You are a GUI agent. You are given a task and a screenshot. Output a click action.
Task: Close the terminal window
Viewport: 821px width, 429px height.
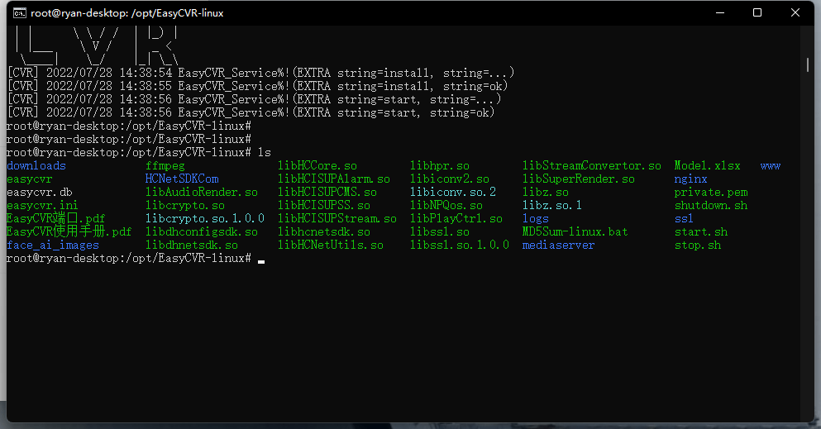pyautogui.click(x=795, y=12)
